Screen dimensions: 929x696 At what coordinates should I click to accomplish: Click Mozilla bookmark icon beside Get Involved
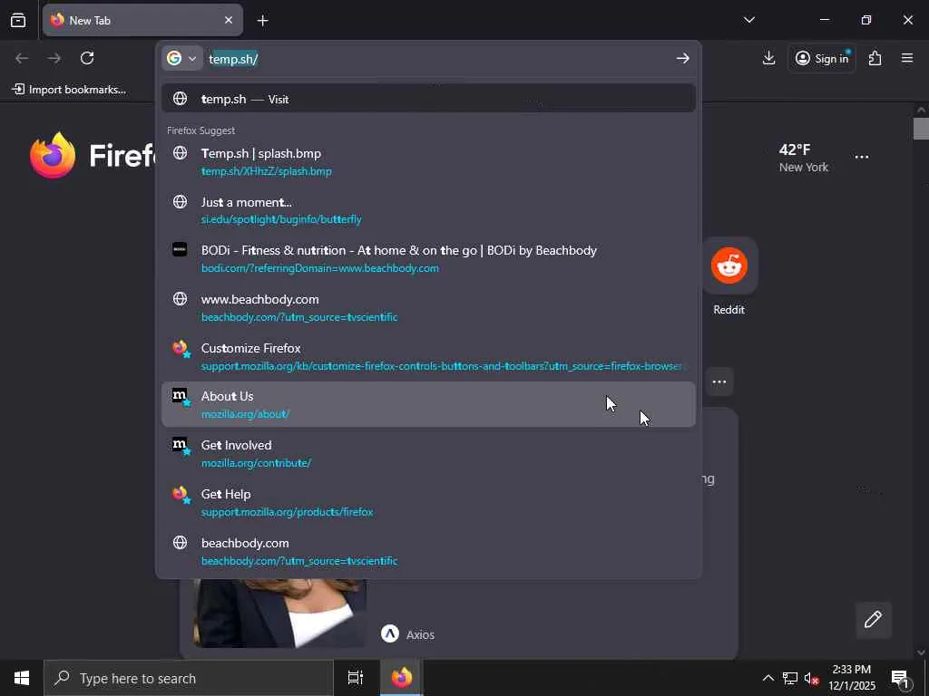pos(181,446)
